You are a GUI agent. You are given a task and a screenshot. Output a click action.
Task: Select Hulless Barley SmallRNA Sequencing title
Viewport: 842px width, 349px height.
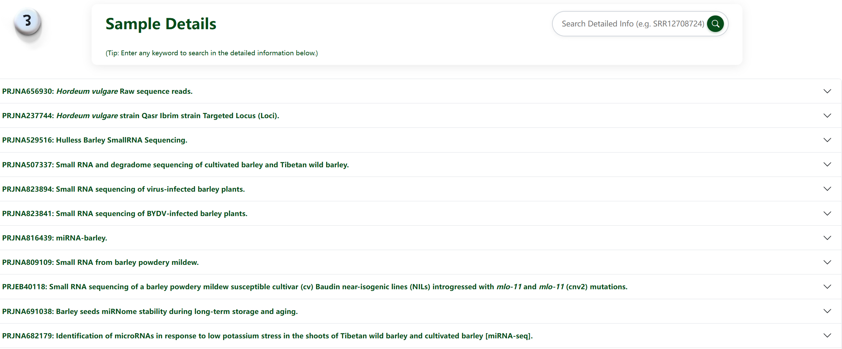95,140
